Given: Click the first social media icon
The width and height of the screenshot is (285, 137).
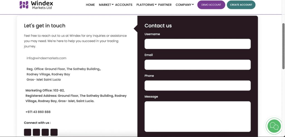Looking at the screenshot, I should [28, 132].
